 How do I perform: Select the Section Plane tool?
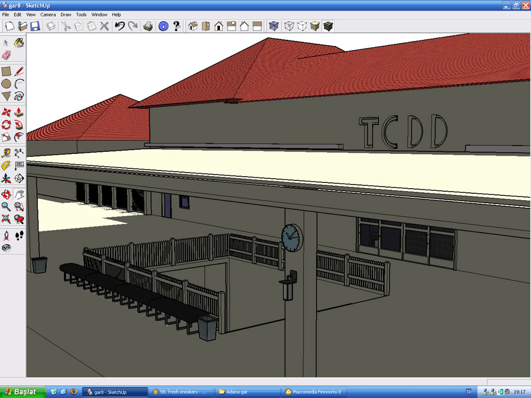[19, 178]
